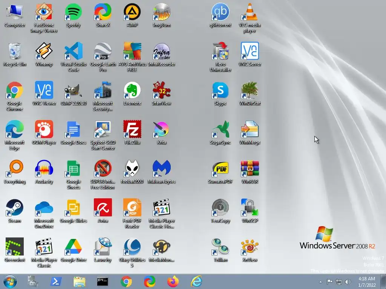
Task: Launch PowerShell from the taskbar
Action: (x=56, y=281)
